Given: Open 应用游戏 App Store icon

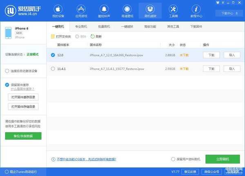Looking at the screenshot, I should (x=80, y=9).
